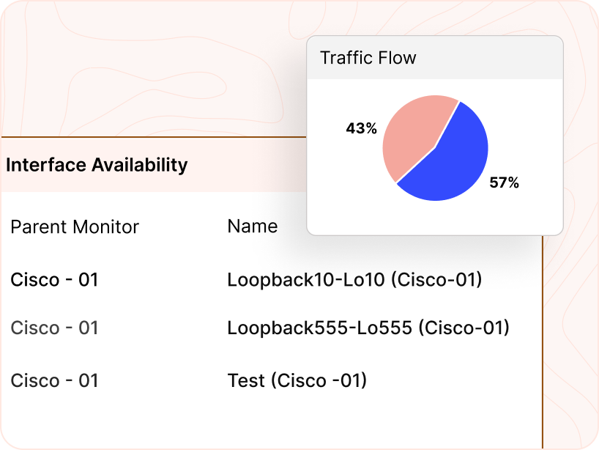The height and width of the screenshot is (450, 599).
Task: Click Cisco - 01 in the Loopback555 row
Action: click(54, 328)
